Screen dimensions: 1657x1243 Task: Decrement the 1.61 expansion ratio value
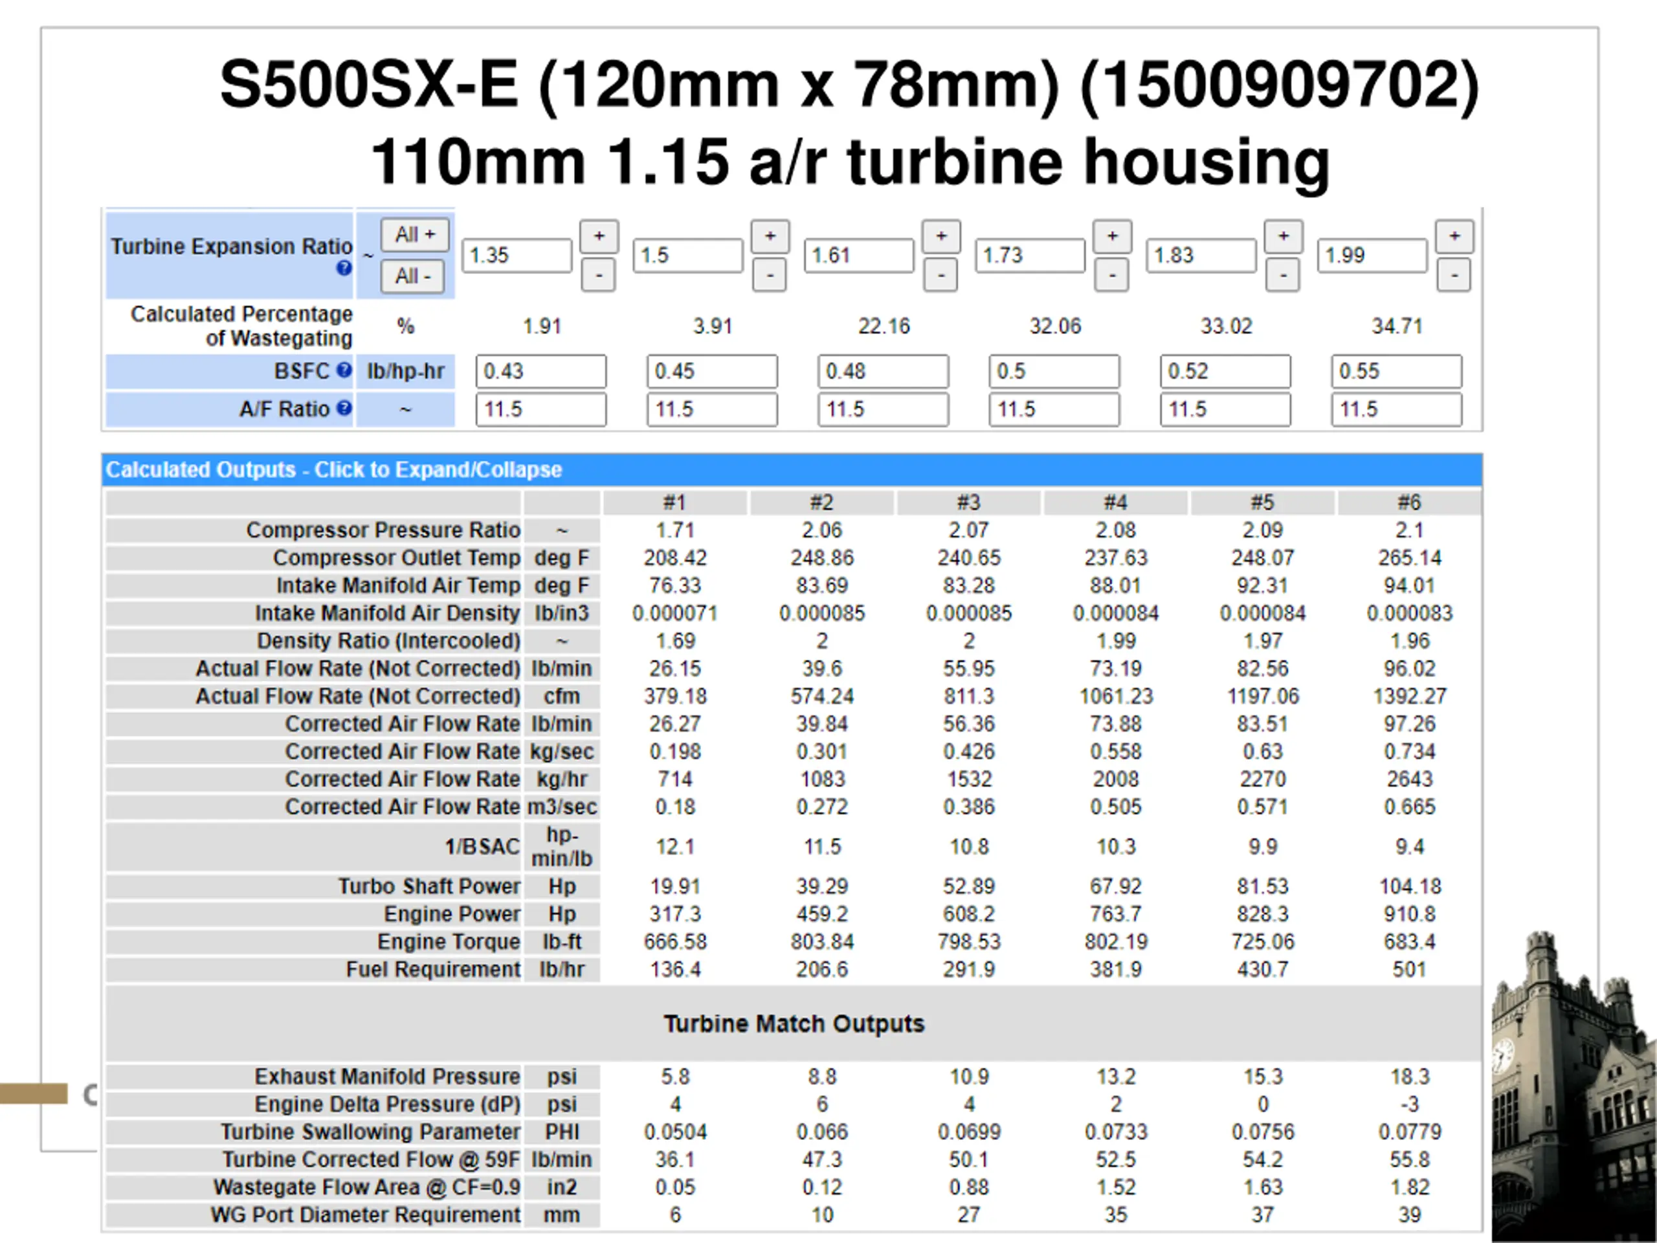[x=941, y=275]
